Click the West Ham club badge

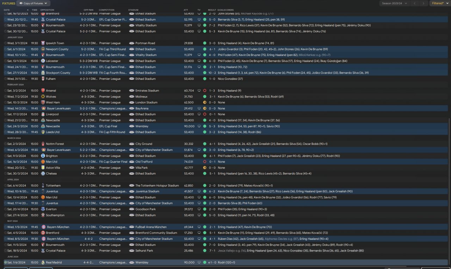43,102
